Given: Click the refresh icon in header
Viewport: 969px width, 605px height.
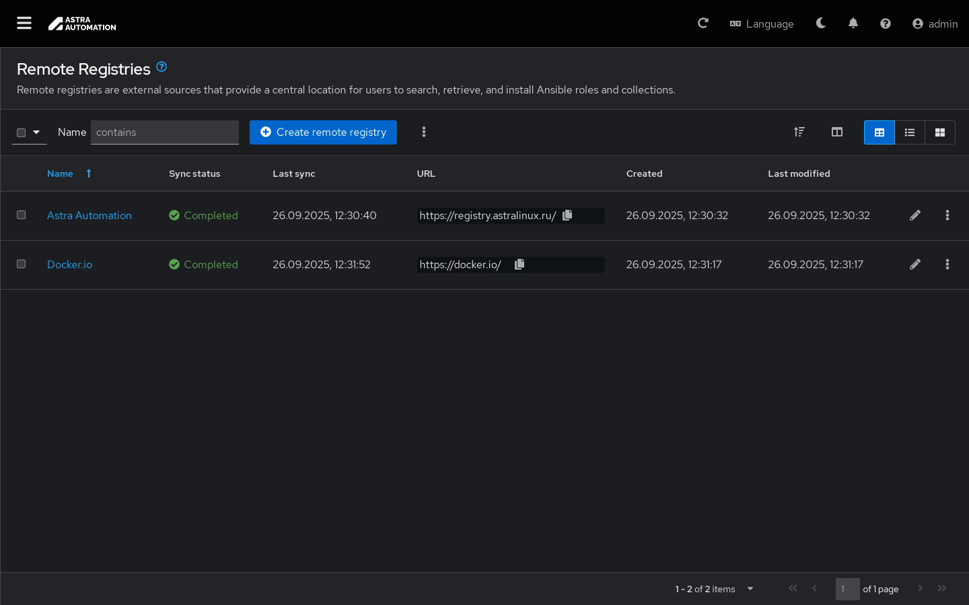Looking at the screenshot, I should coord(703,24).
